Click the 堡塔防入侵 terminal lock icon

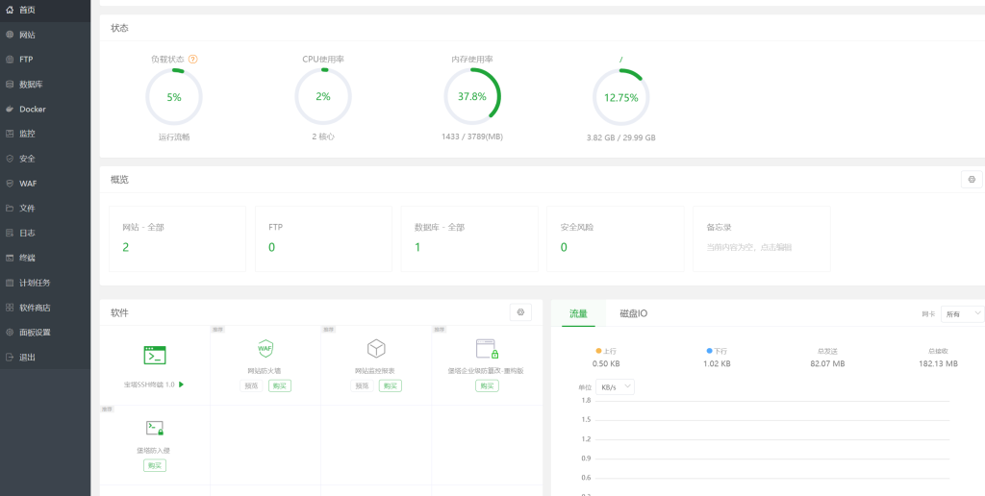pyautogui.click(x=155, y=428)
